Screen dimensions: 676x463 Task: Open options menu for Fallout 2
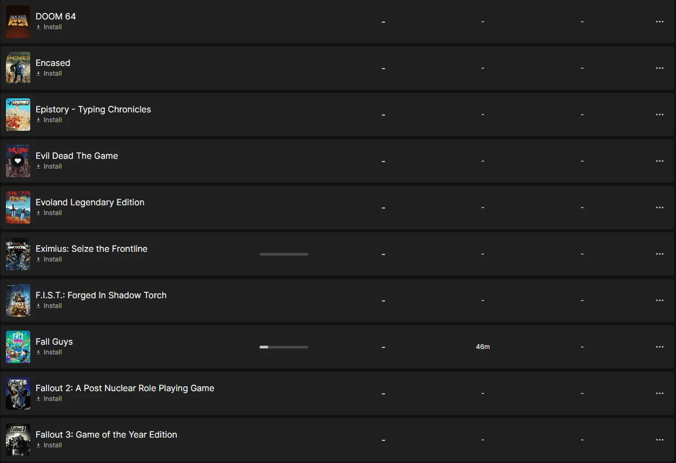[659, 393]
